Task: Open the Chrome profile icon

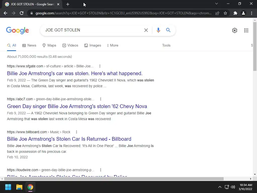Action: point(243,13)
